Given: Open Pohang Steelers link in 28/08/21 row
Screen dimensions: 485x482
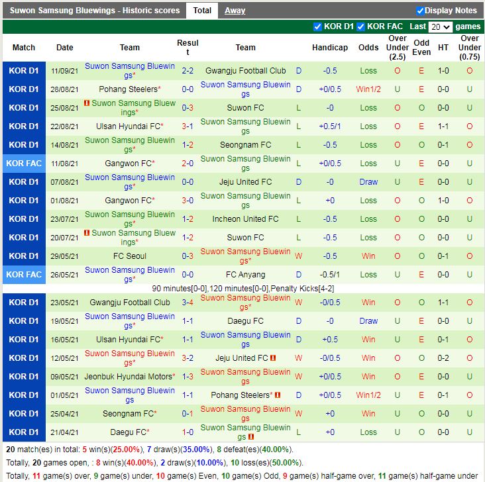Looking at the screenshot, I should click(x=128, y=89).
